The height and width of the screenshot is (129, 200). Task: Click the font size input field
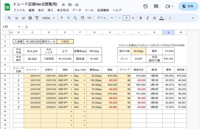tap(126, 18)
